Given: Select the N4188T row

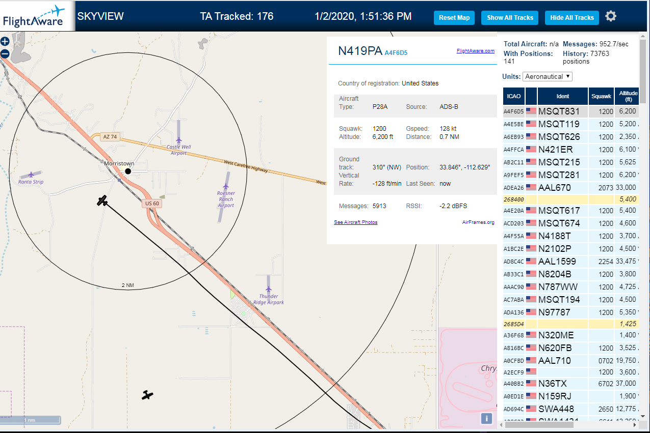Looking at the screenshot, I should [571, 236].
